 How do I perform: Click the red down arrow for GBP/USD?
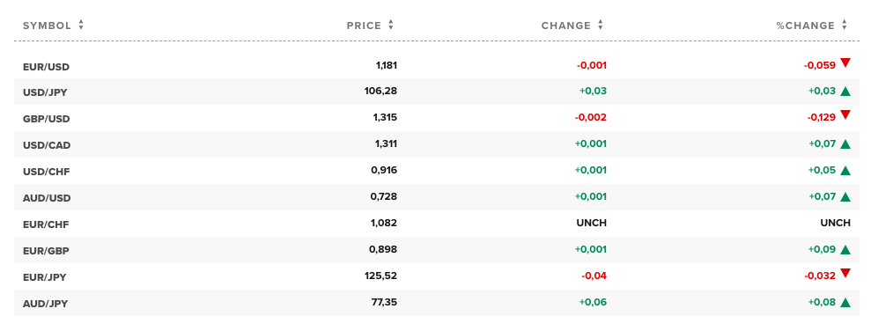(845, 115)
